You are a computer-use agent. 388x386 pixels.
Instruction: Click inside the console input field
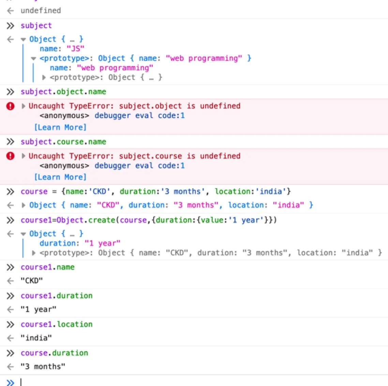click(x=68, y=382)
